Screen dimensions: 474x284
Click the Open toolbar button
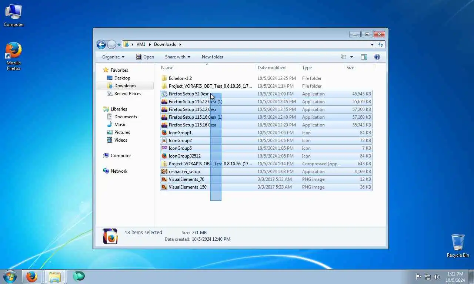145,57
